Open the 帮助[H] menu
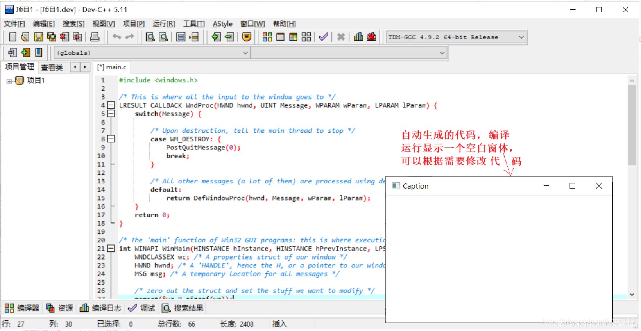641x331 pixels. 284,24
